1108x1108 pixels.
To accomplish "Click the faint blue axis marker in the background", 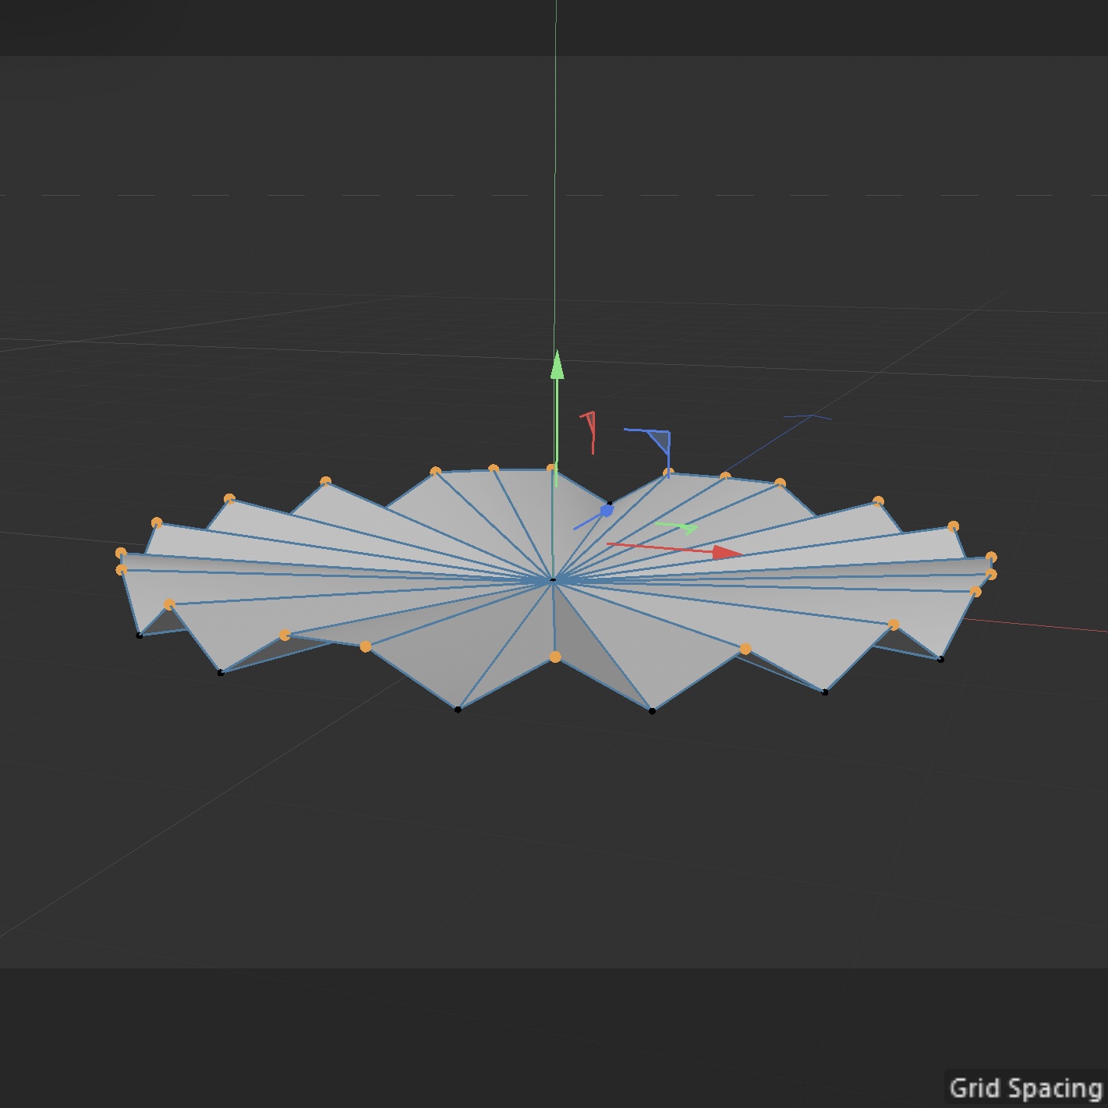I will (x=808, y=418).
